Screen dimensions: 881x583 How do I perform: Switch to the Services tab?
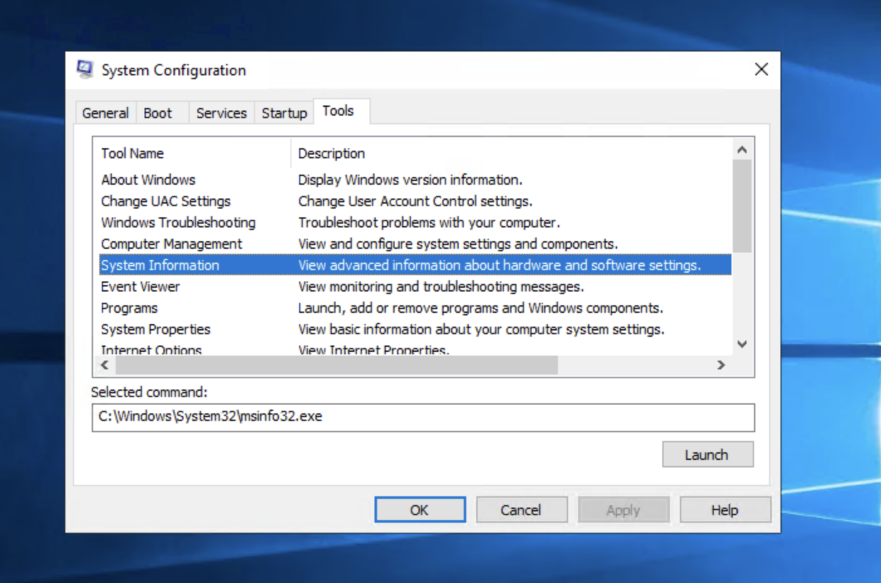[x=221, y=113]
